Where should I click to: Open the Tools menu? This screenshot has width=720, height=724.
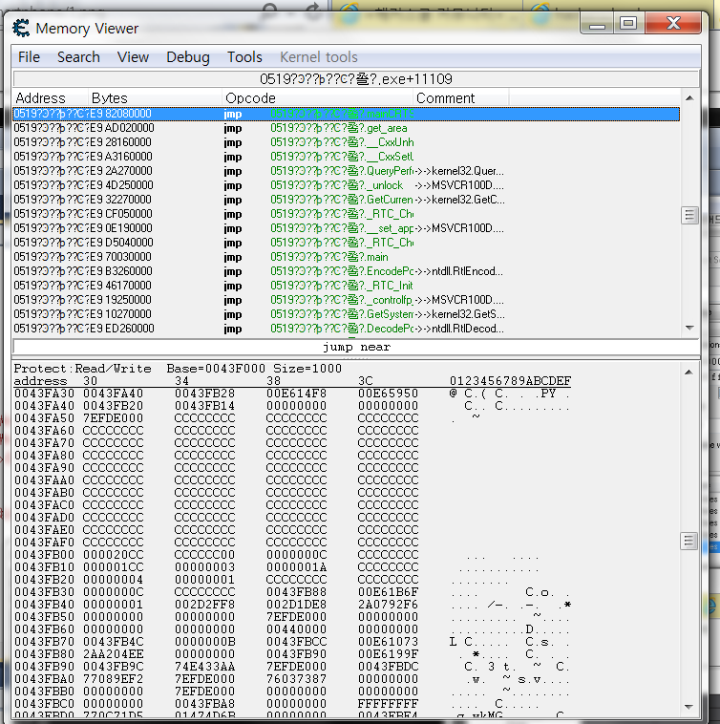click(x=244, y=57)
